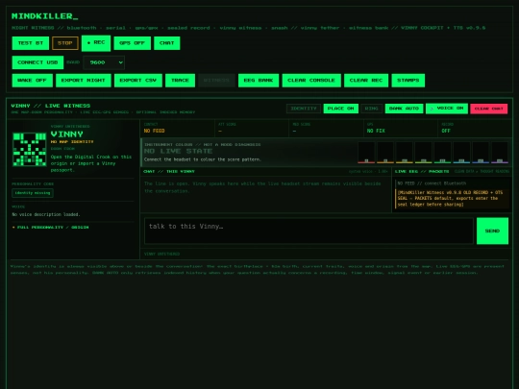Click 'Connect the headset to colour' hint
Screen dimensions: 519x389
coord(203,159)
